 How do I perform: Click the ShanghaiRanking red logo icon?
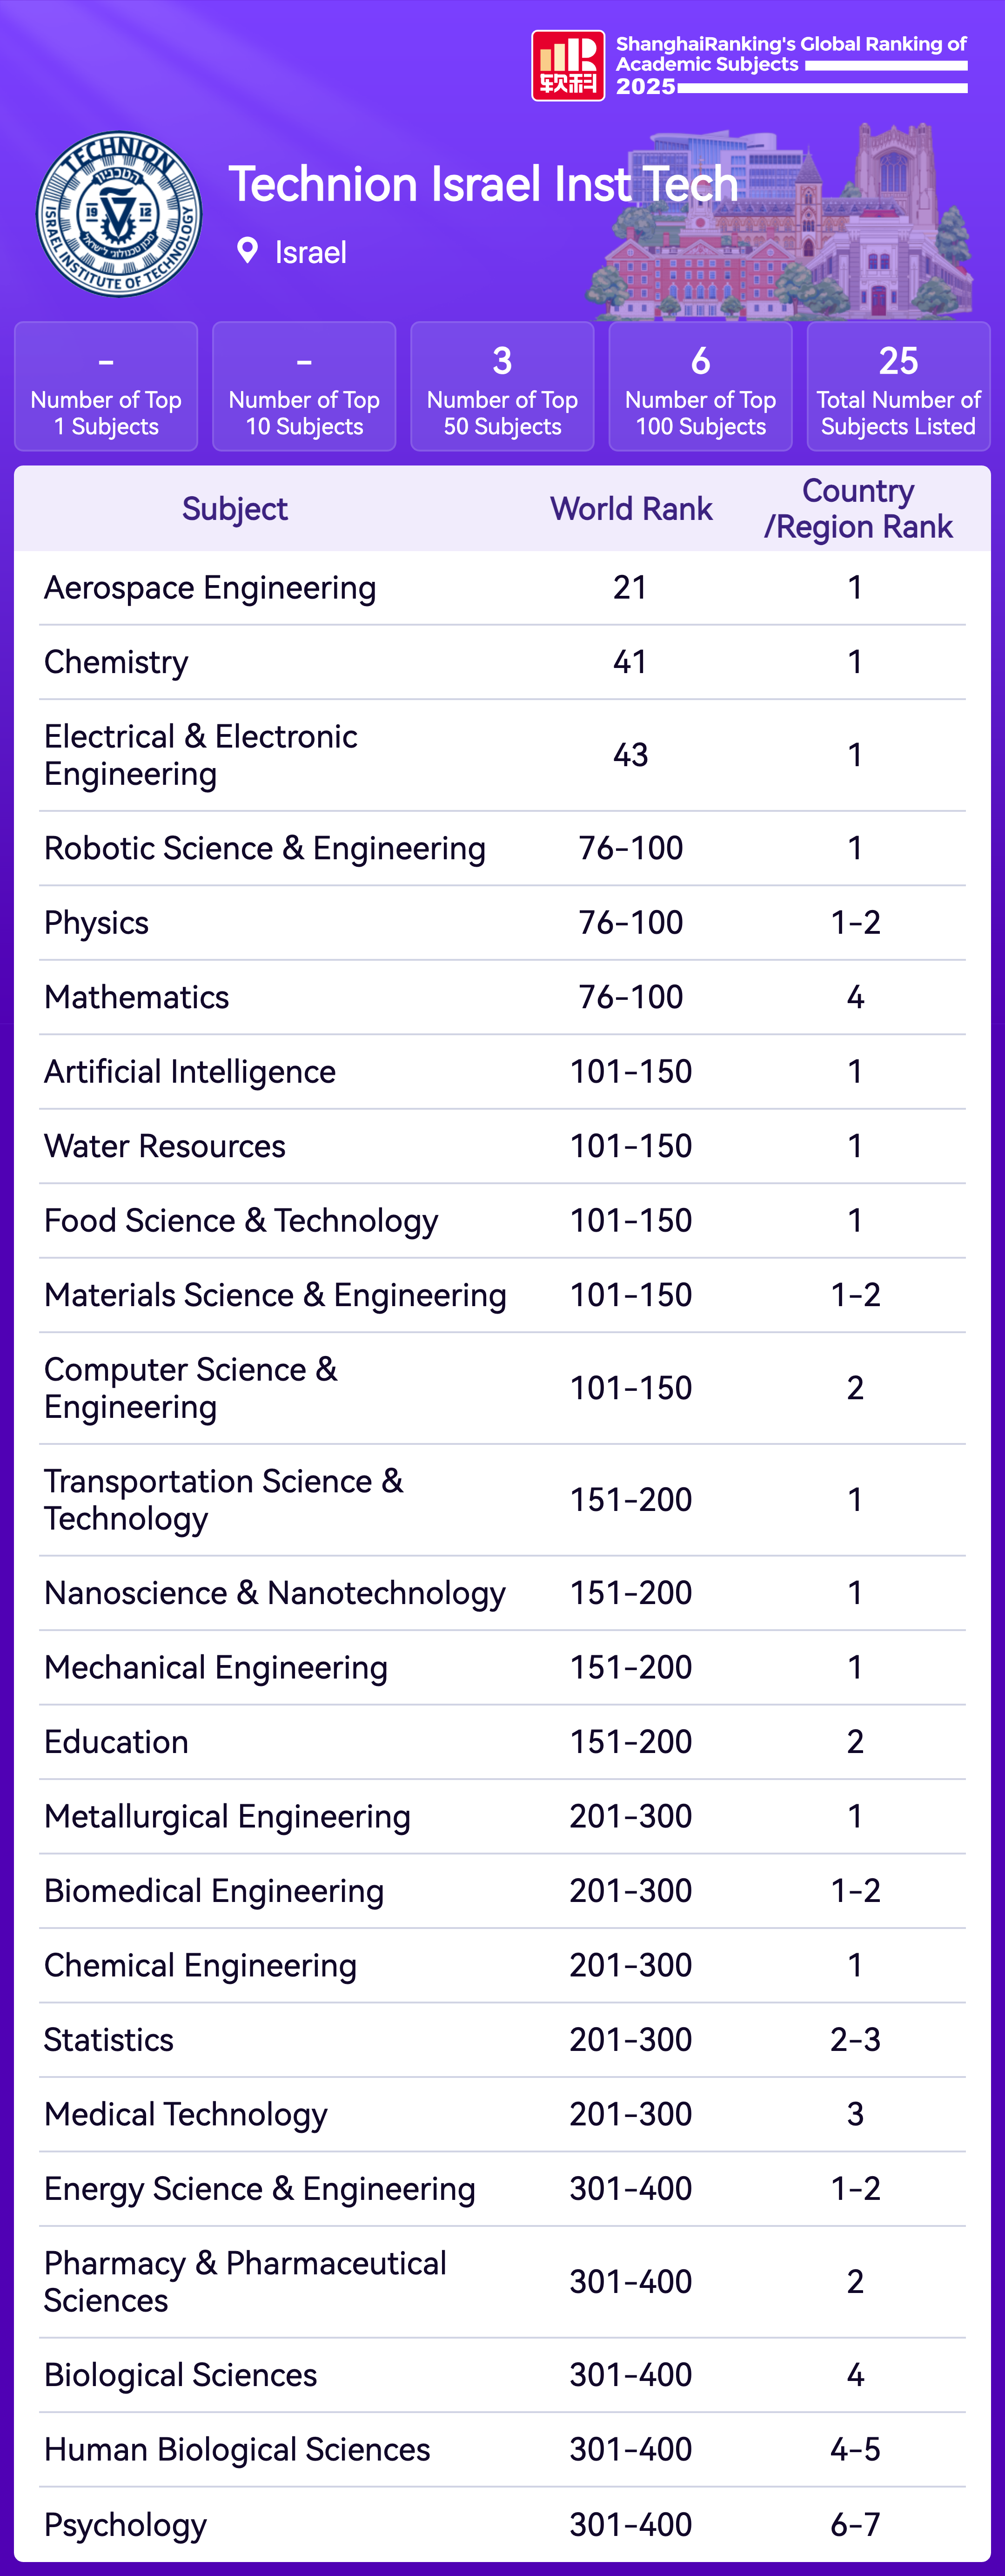tap(567, 66)
